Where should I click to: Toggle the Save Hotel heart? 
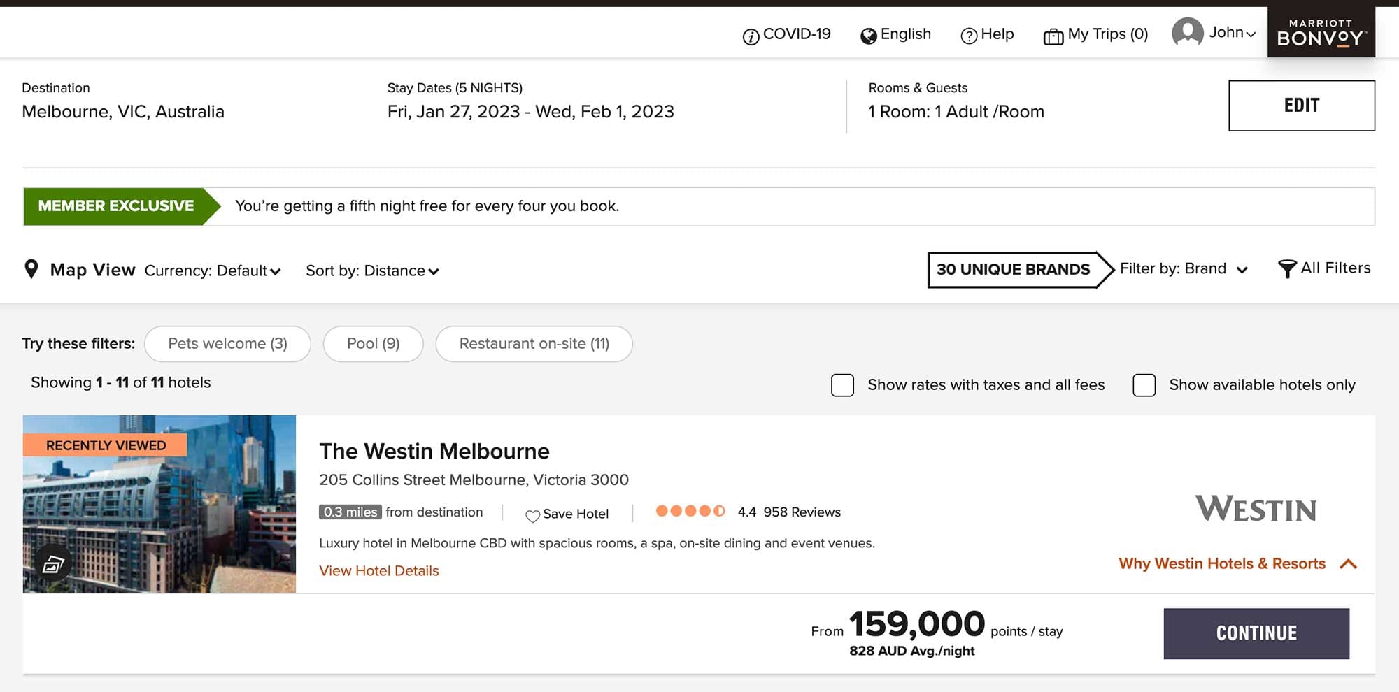pos(532,514)
